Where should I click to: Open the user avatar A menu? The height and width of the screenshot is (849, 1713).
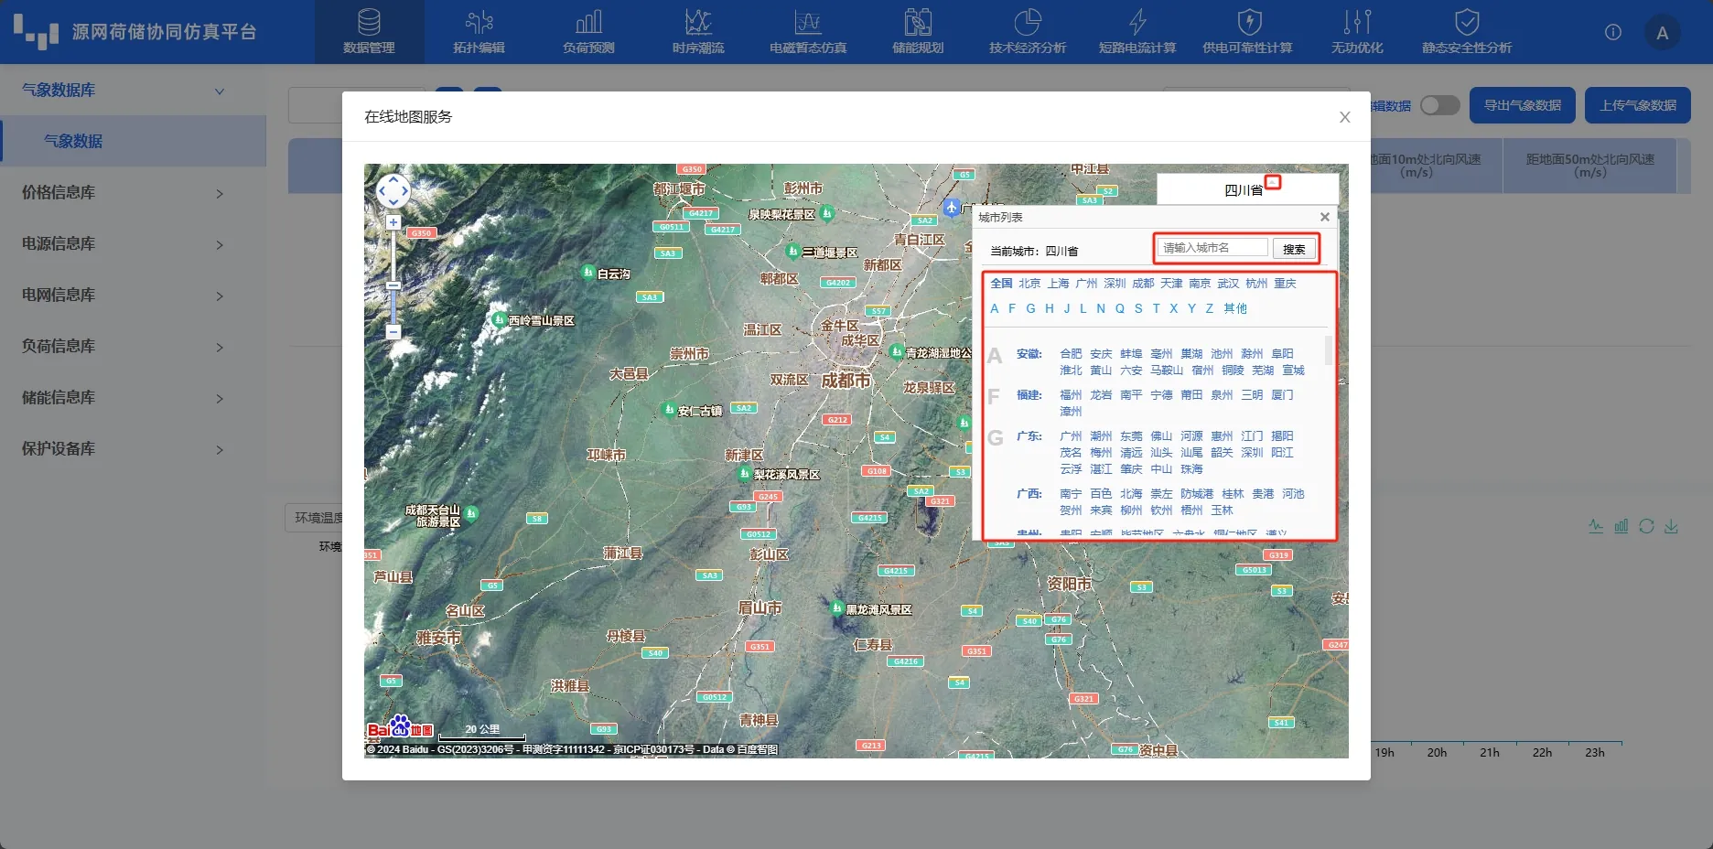click(1662, 33)
